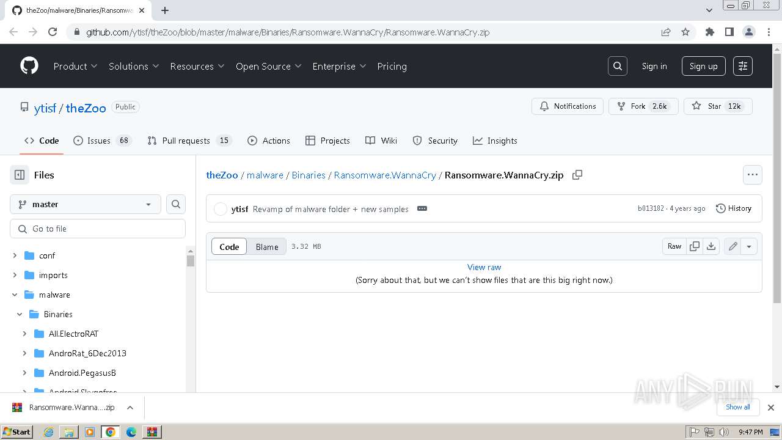
Task: Open volume control in system tray
Action: [x=724, y=432]
